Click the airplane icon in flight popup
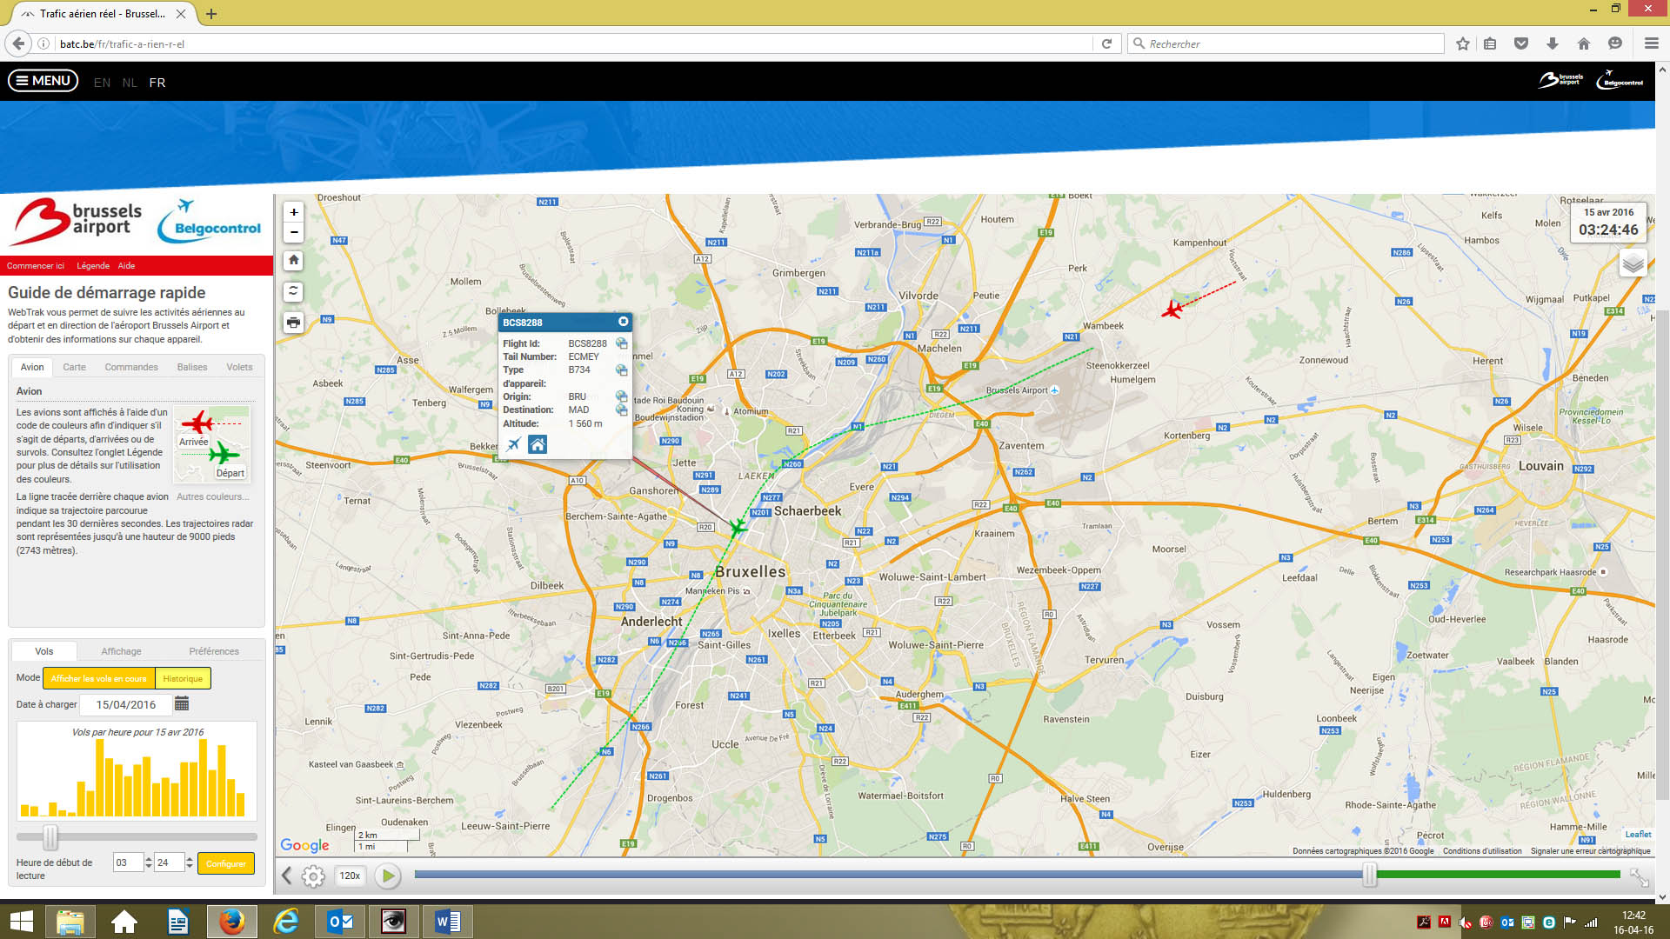The height and width of the screenshot is (939, 1670). 514,444
